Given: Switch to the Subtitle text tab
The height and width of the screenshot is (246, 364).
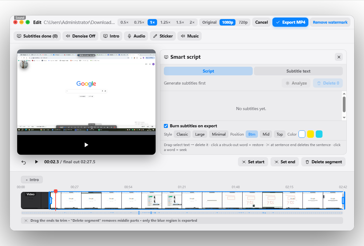Looking at the screenshot, I should [298, 71].
